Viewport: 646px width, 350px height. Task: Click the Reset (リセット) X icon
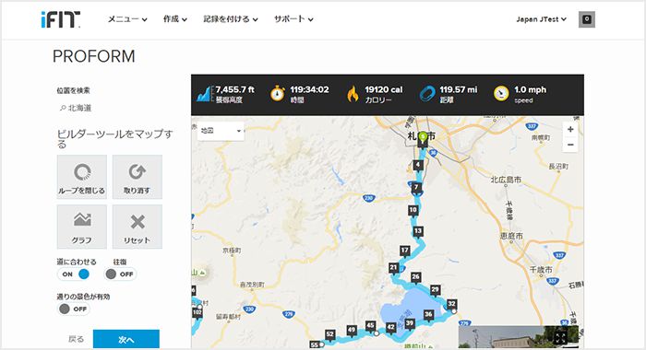[138, 222]
